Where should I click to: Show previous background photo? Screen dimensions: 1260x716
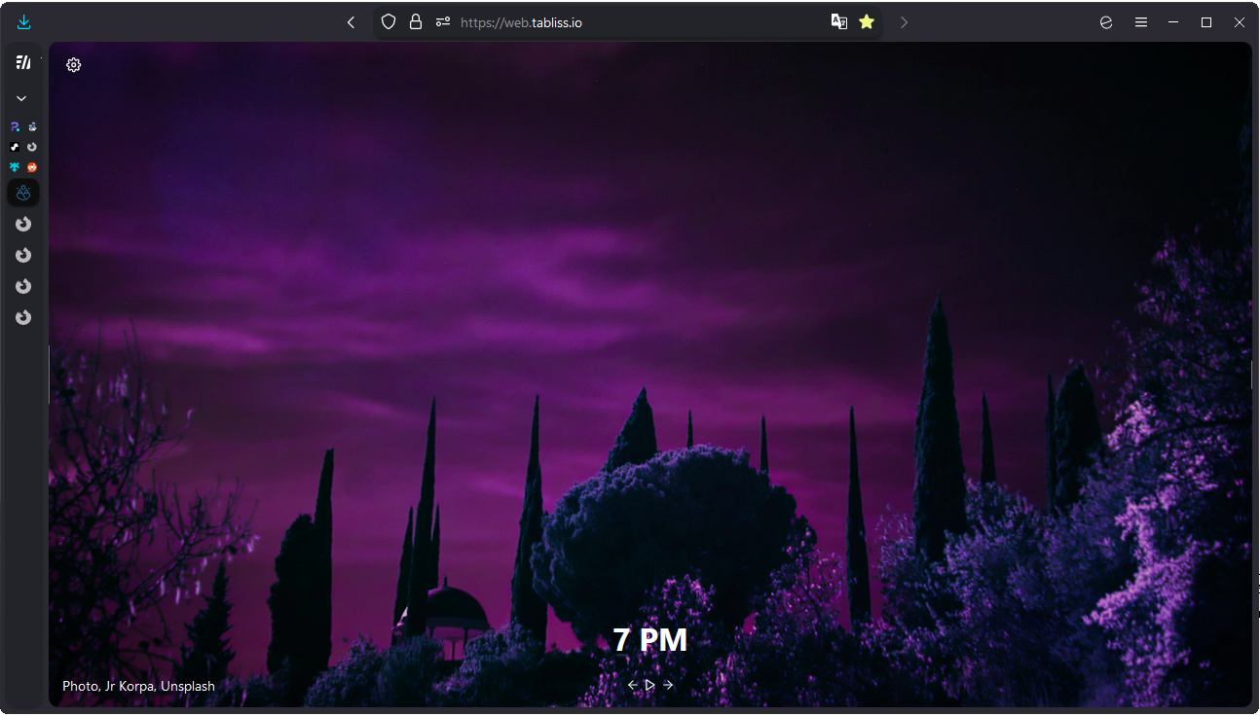[x=632, y=685]
